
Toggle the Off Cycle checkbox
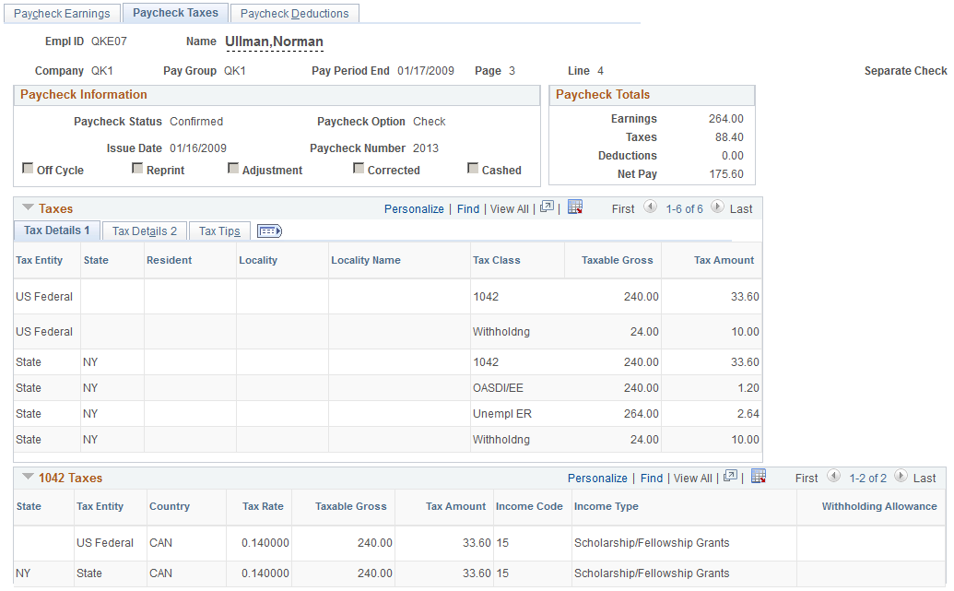pos(28,168)
